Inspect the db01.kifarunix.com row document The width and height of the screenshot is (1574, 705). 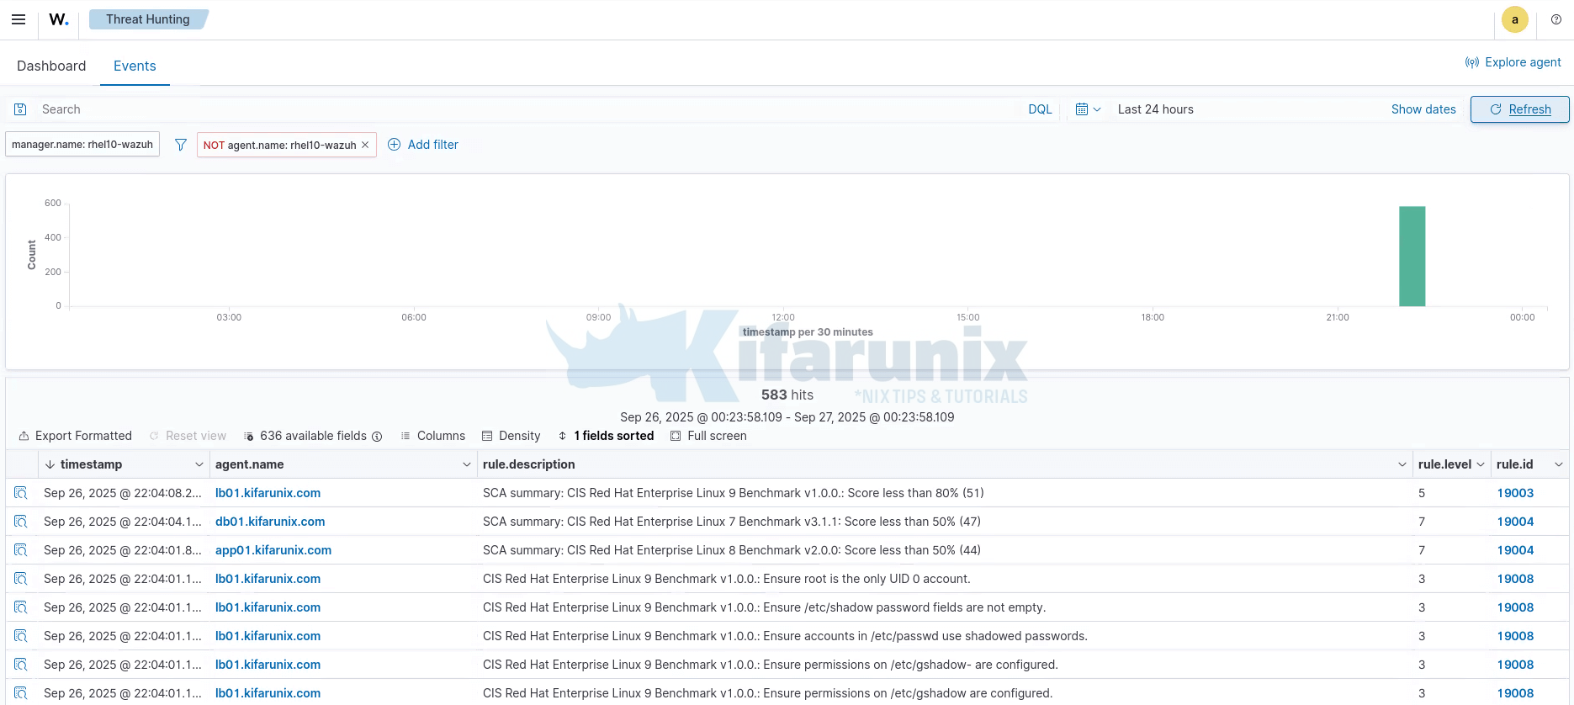21,522
